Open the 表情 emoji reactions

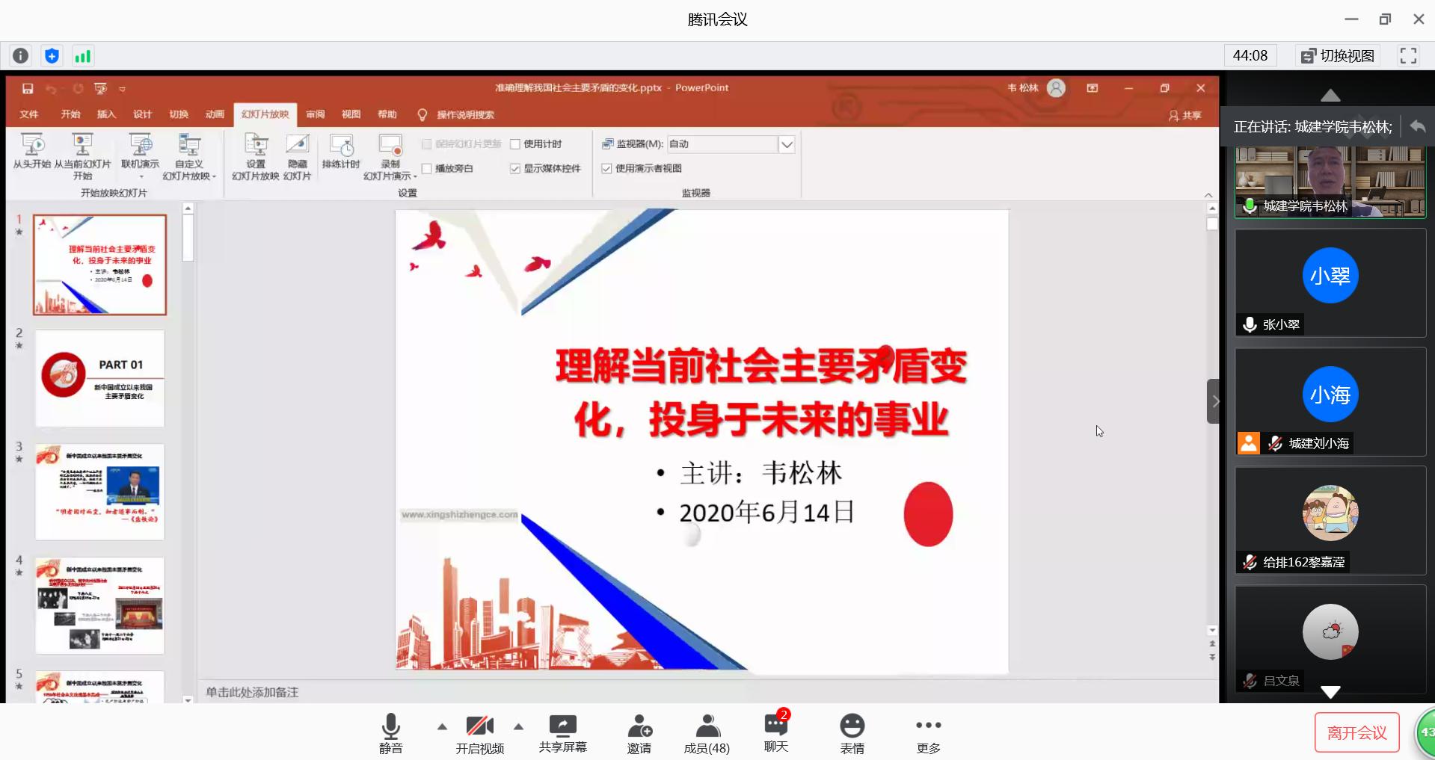click(852, 732)
